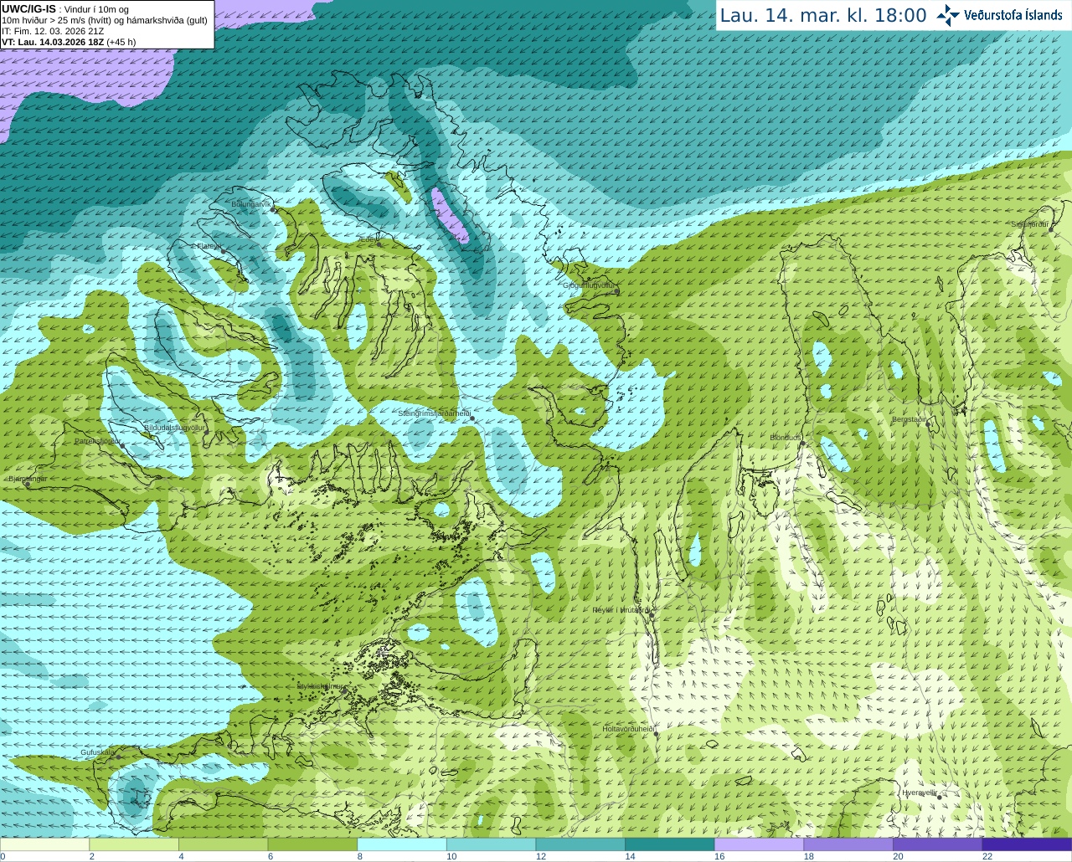Viewport: 1072px width, 862px height.
Task: Select the Patreksfjörður station label
Action: [x=97, y=440]
